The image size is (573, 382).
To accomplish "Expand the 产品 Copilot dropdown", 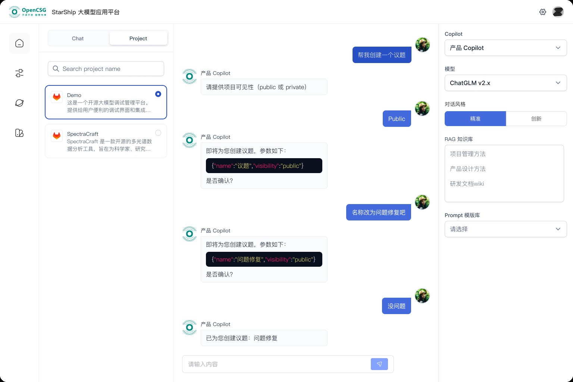I will 505,48.
